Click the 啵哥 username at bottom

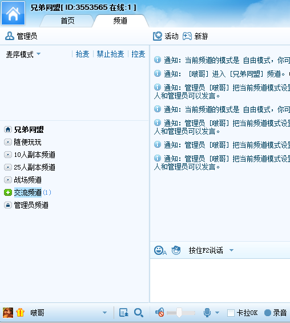[37, 313]
